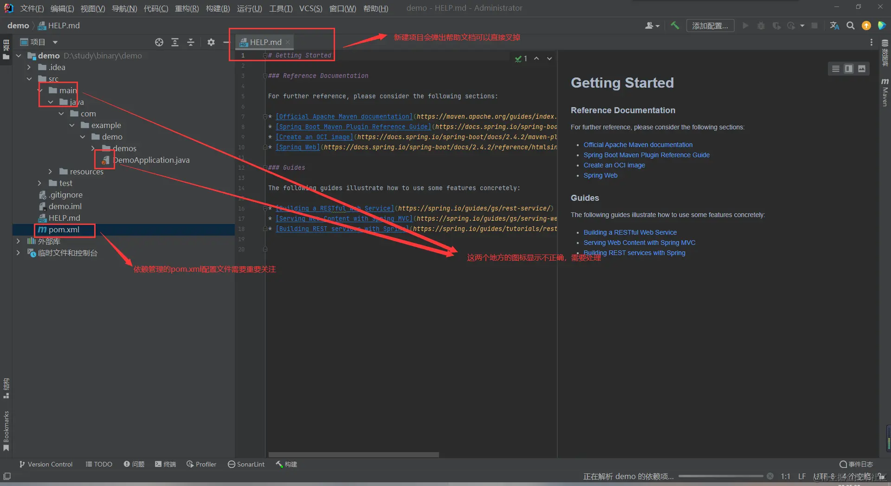Image resolution: width=891 pixels, height=486 pixels.
Task: Switch to editor-only view for Markdown
Action: pyautogui.click(x=836, y=69)
